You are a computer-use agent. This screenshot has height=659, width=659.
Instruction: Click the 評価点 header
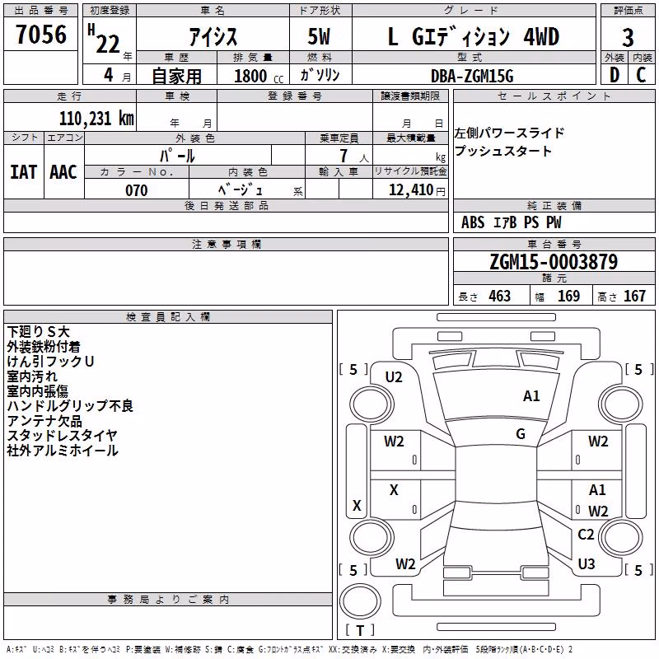628,11
